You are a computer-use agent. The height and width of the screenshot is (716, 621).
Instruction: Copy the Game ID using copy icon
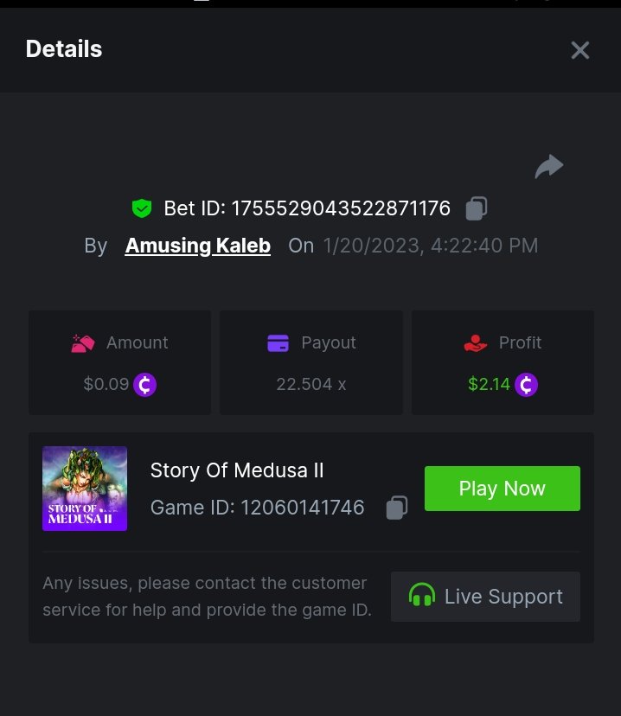coord(397,507)
